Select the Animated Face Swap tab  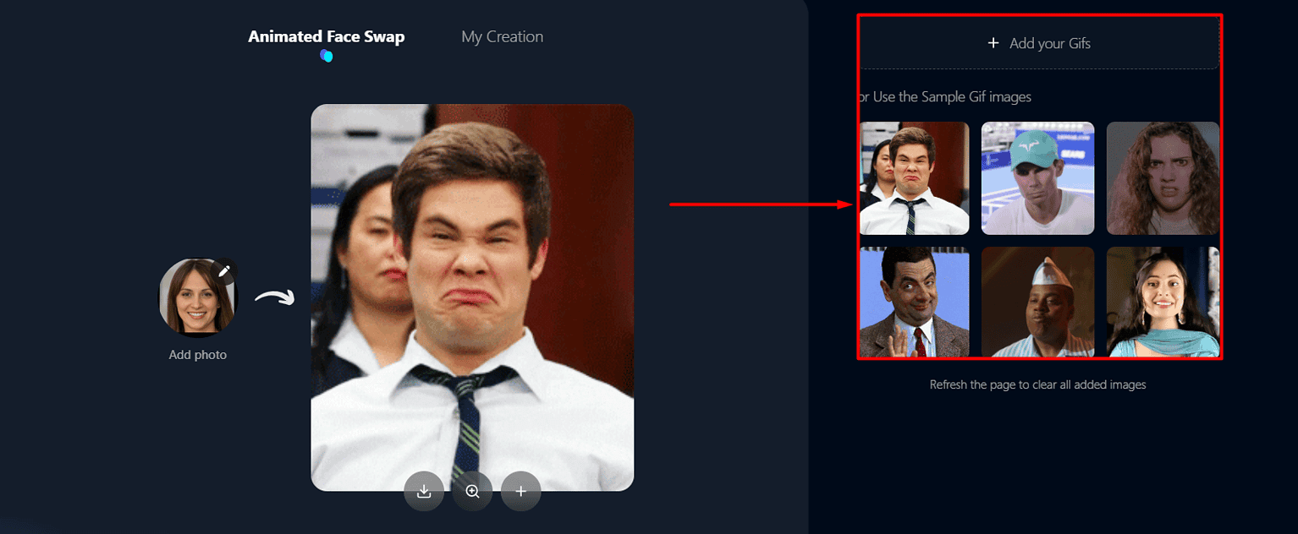pyautogui.click(x=327, y=36)
